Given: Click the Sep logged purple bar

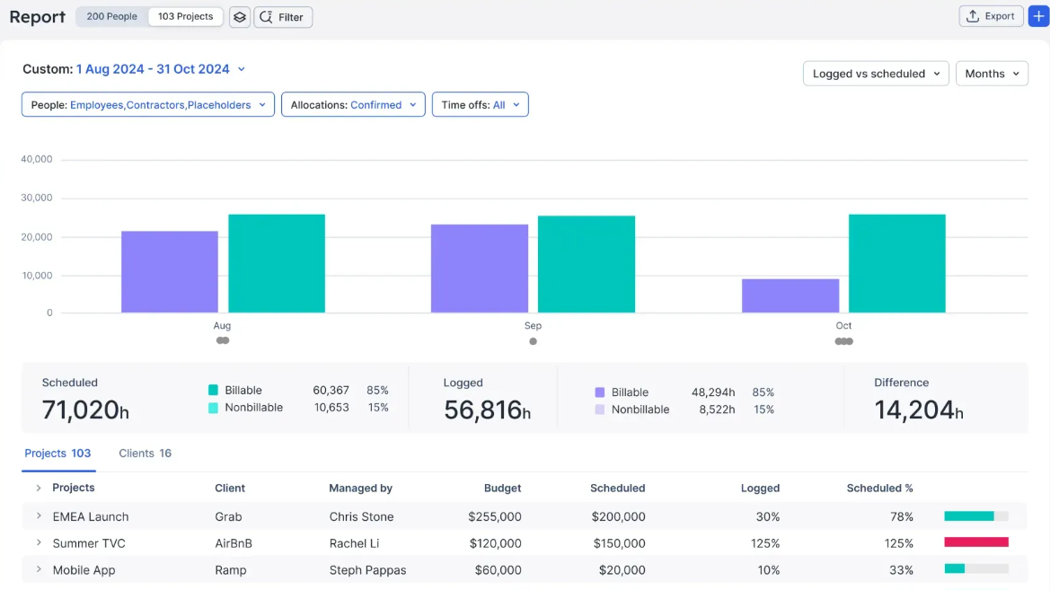Looking at the screenshot, I should (480, 269).
